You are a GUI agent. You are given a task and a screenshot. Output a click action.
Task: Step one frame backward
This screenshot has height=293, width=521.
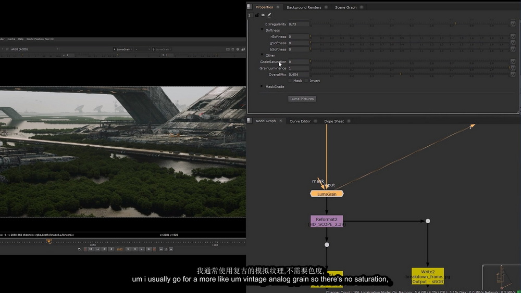(104, 249)
